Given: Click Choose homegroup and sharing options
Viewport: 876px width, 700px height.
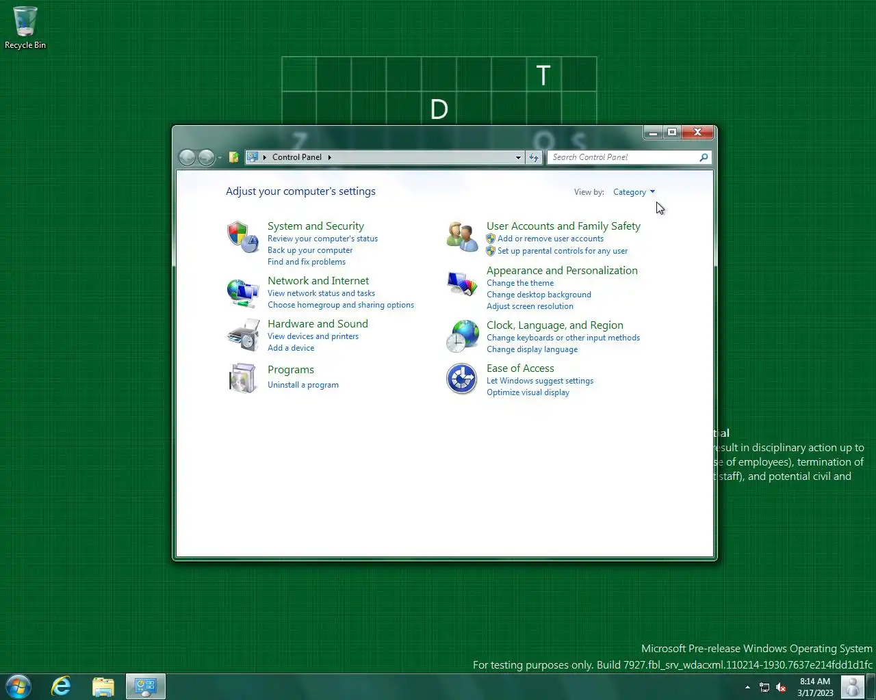Looking at the screenshot, I should coord(341,305).
